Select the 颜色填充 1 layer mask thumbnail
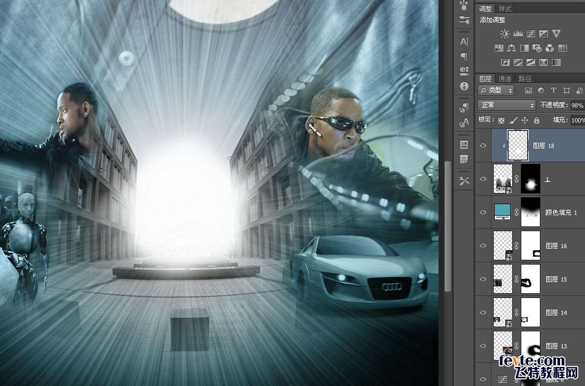The width and height of the screenshot is (585, 386). pyautogui.click(x=530, y=212)
